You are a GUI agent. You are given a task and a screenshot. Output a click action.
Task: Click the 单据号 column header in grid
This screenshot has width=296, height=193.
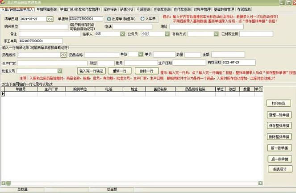pyautogui.click(x=21, y=89)
